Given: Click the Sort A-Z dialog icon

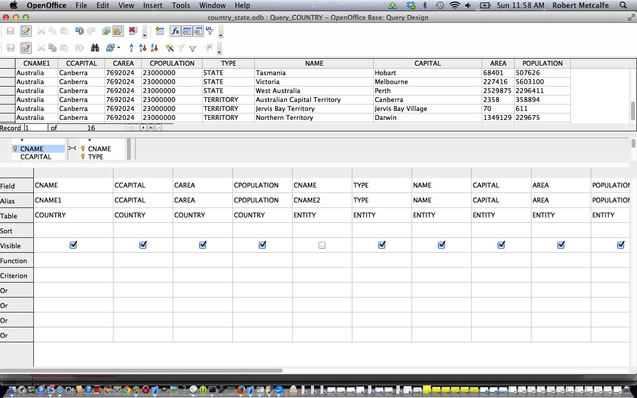Looking at the screenshot, I should tap(131, 48).
